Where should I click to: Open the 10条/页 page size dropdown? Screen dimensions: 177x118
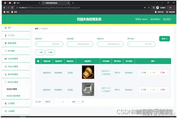(x=48, y=102)
